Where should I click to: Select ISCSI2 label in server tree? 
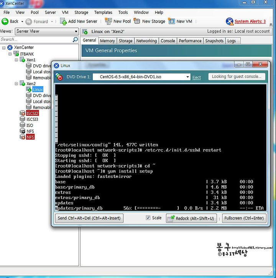[33, 113]
